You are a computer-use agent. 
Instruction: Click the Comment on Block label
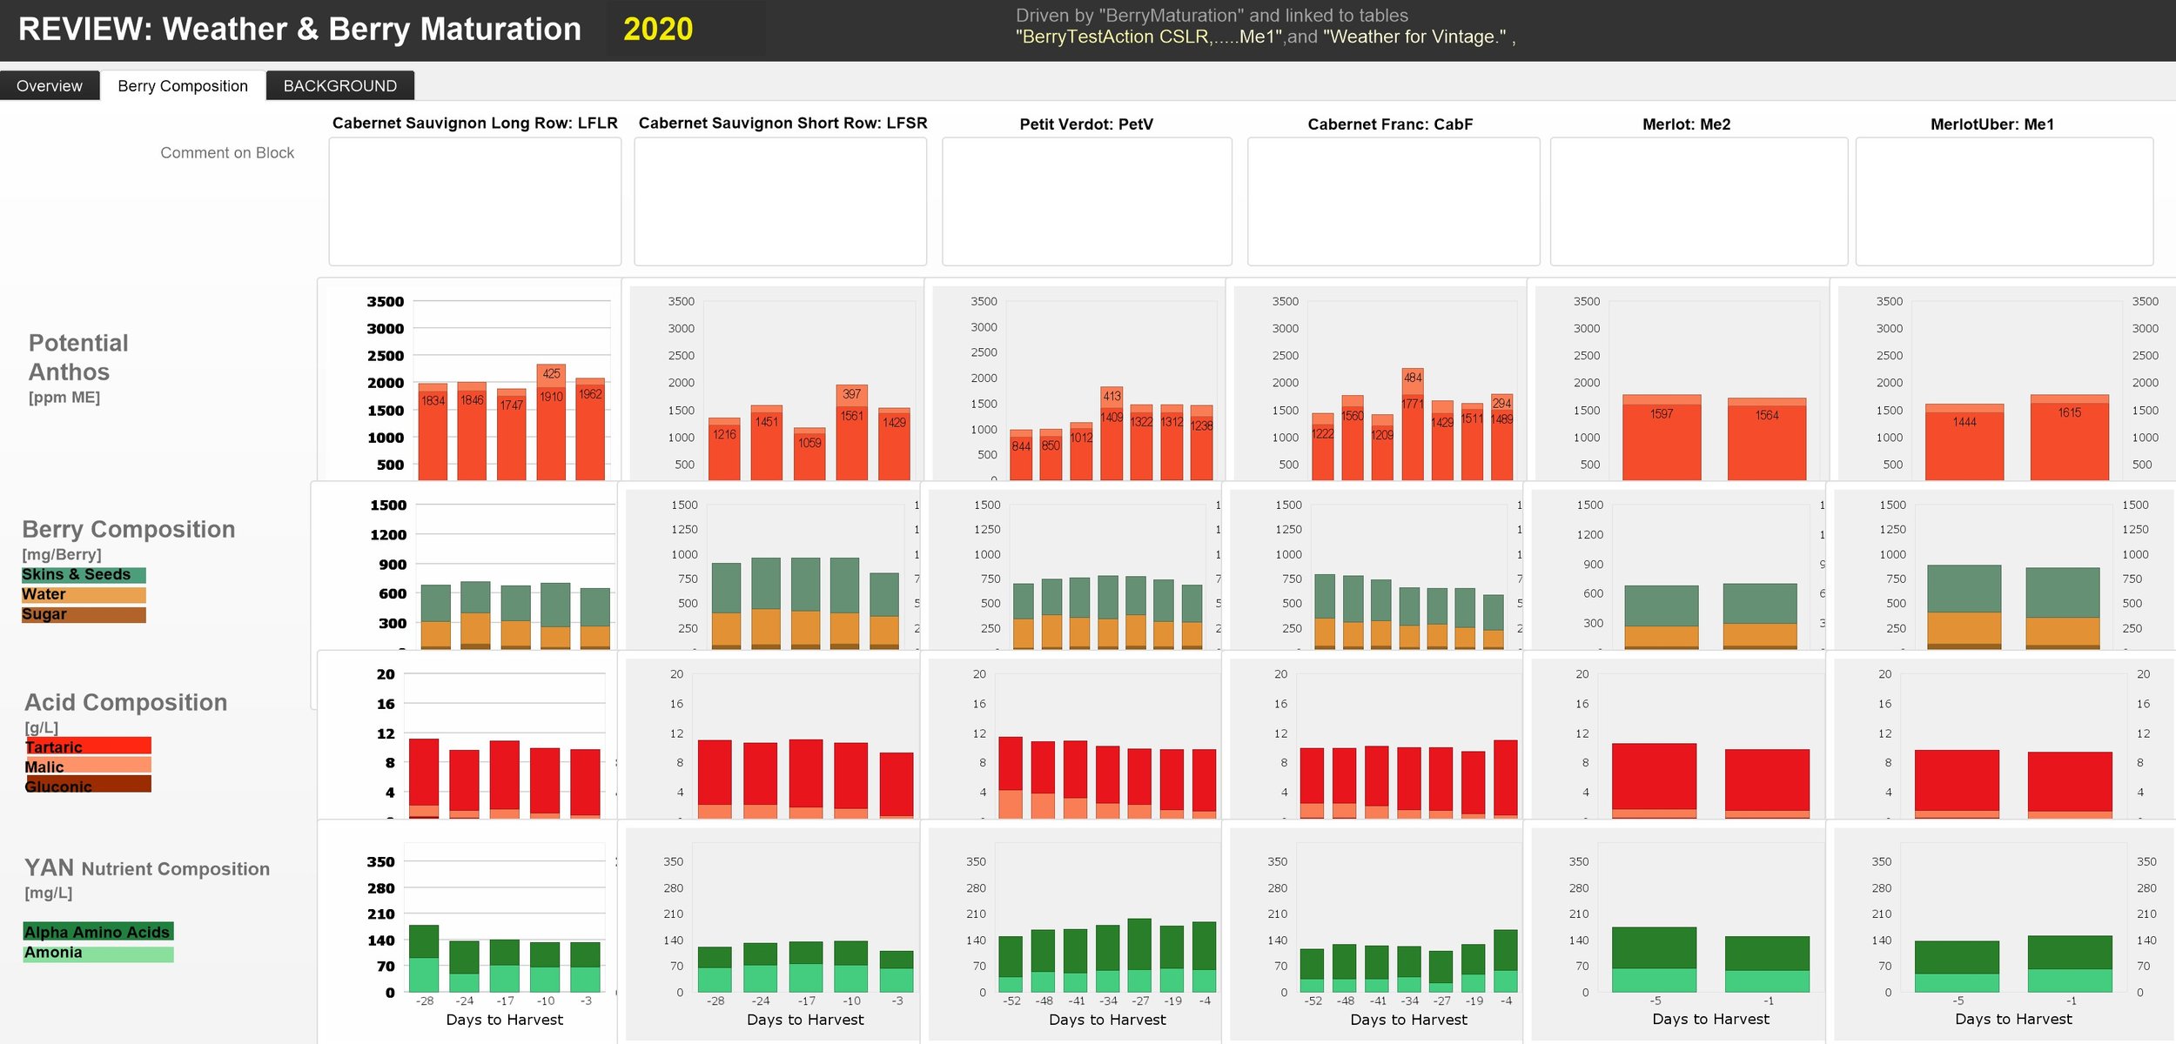tap(227, 153)
